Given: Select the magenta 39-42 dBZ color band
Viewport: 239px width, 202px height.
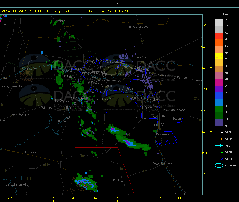Looking at the screenshot, I should point(219,82).
